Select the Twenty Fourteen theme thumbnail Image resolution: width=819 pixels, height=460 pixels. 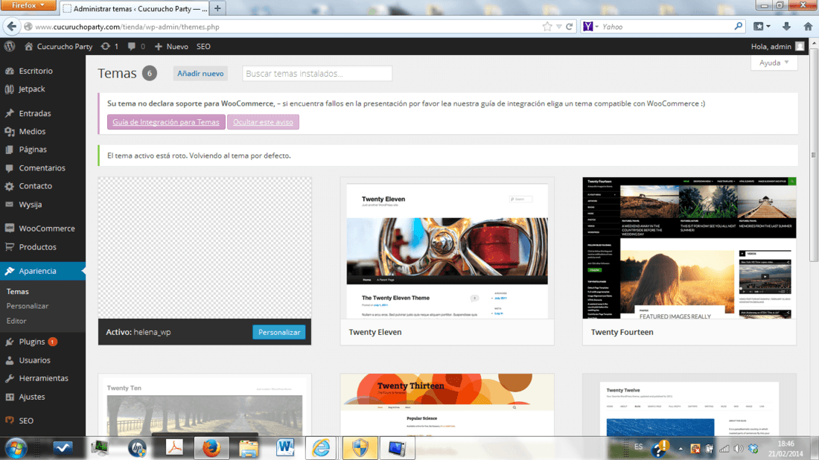point(689,248)
